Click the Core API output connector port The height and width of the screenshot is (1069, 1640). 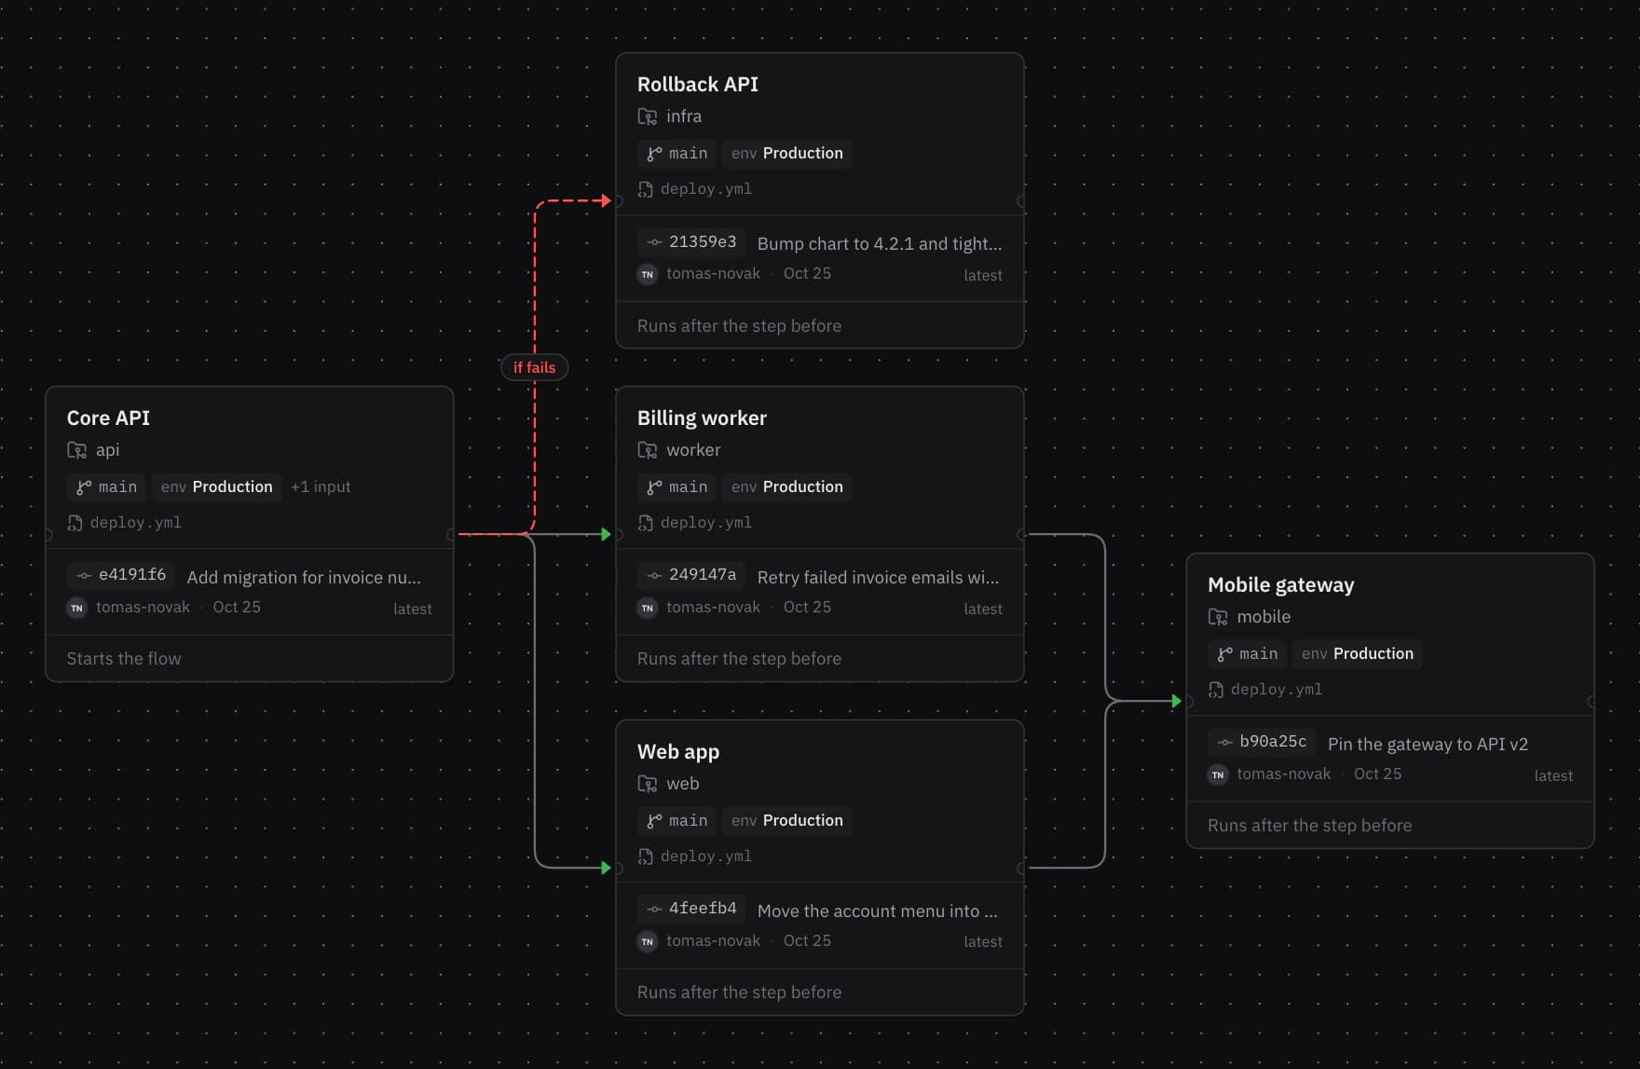(451, 534)
